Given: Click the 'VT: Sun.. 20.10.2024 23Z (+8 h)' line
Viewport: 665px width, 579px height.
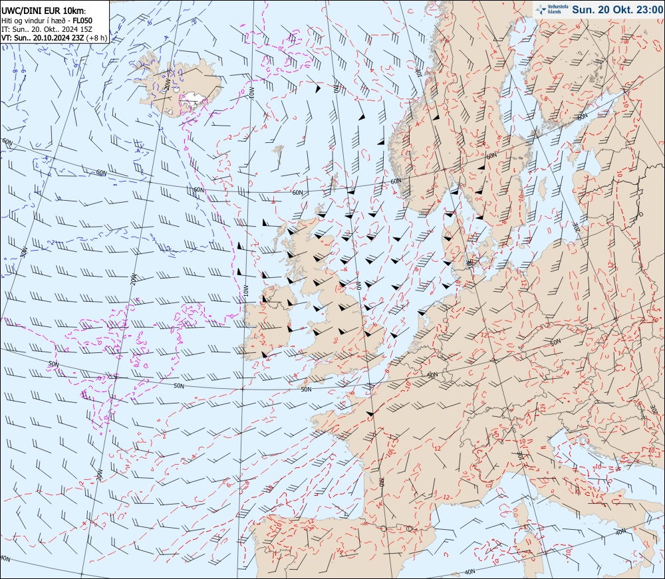Looking at the screenshot, I should [55, 37].
